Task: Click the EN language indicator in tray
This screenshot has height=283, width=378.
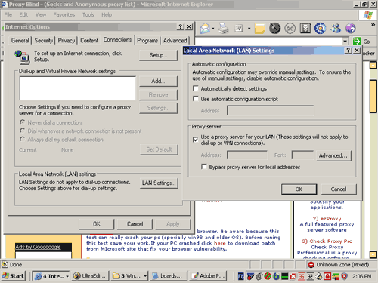Action: 241,276
